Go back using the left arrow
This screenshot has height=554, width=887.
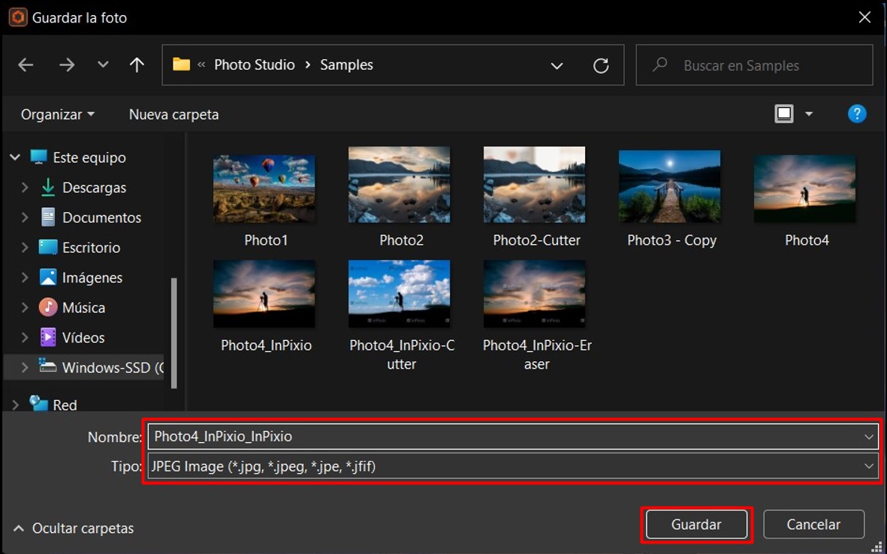(26, 65)
